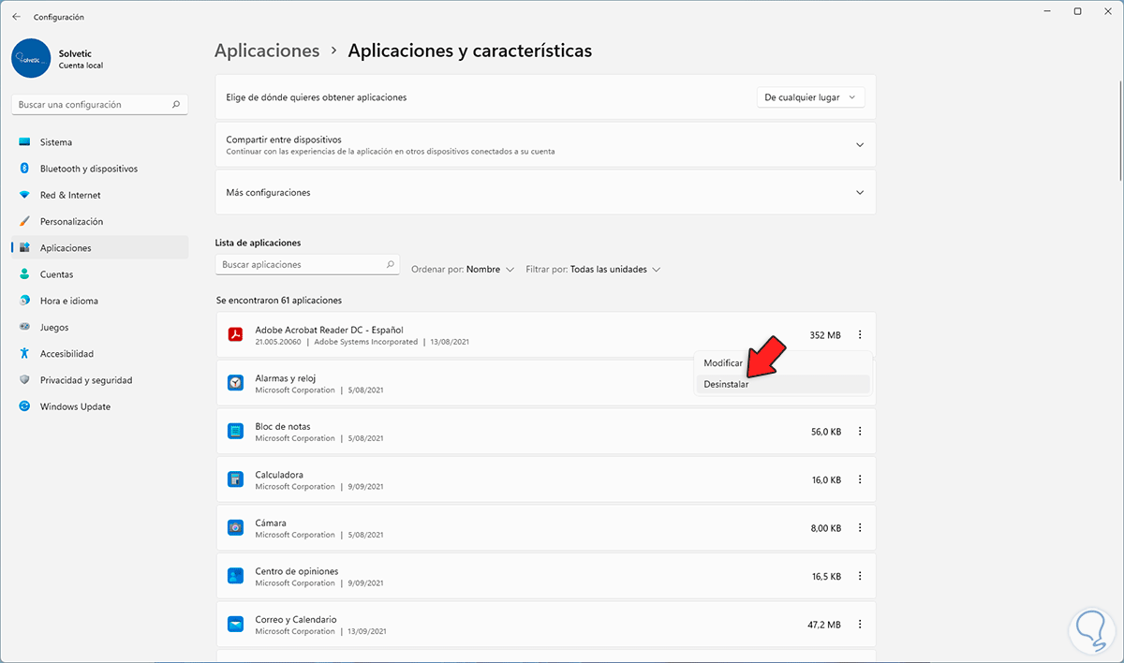
Task: Click Adobe Acrobat Reader DC - Español name
Action: (x=329, y=330)
